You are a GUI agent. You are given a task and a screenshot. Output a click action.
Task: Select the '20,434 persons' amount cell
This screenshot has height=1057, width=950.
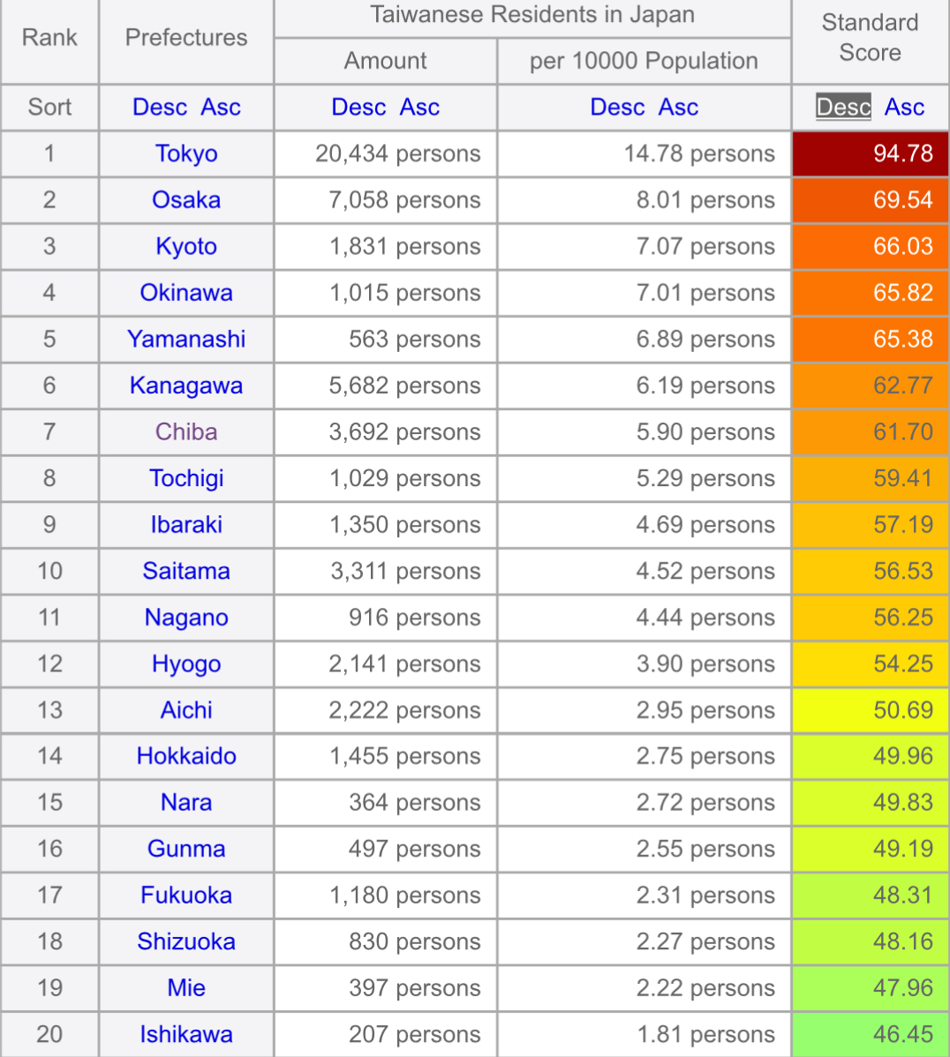point(385,154)
